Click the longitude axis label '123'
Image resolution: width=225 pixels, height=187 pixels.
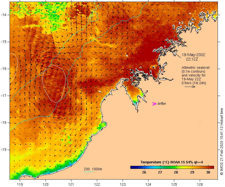tap(123, 185)
